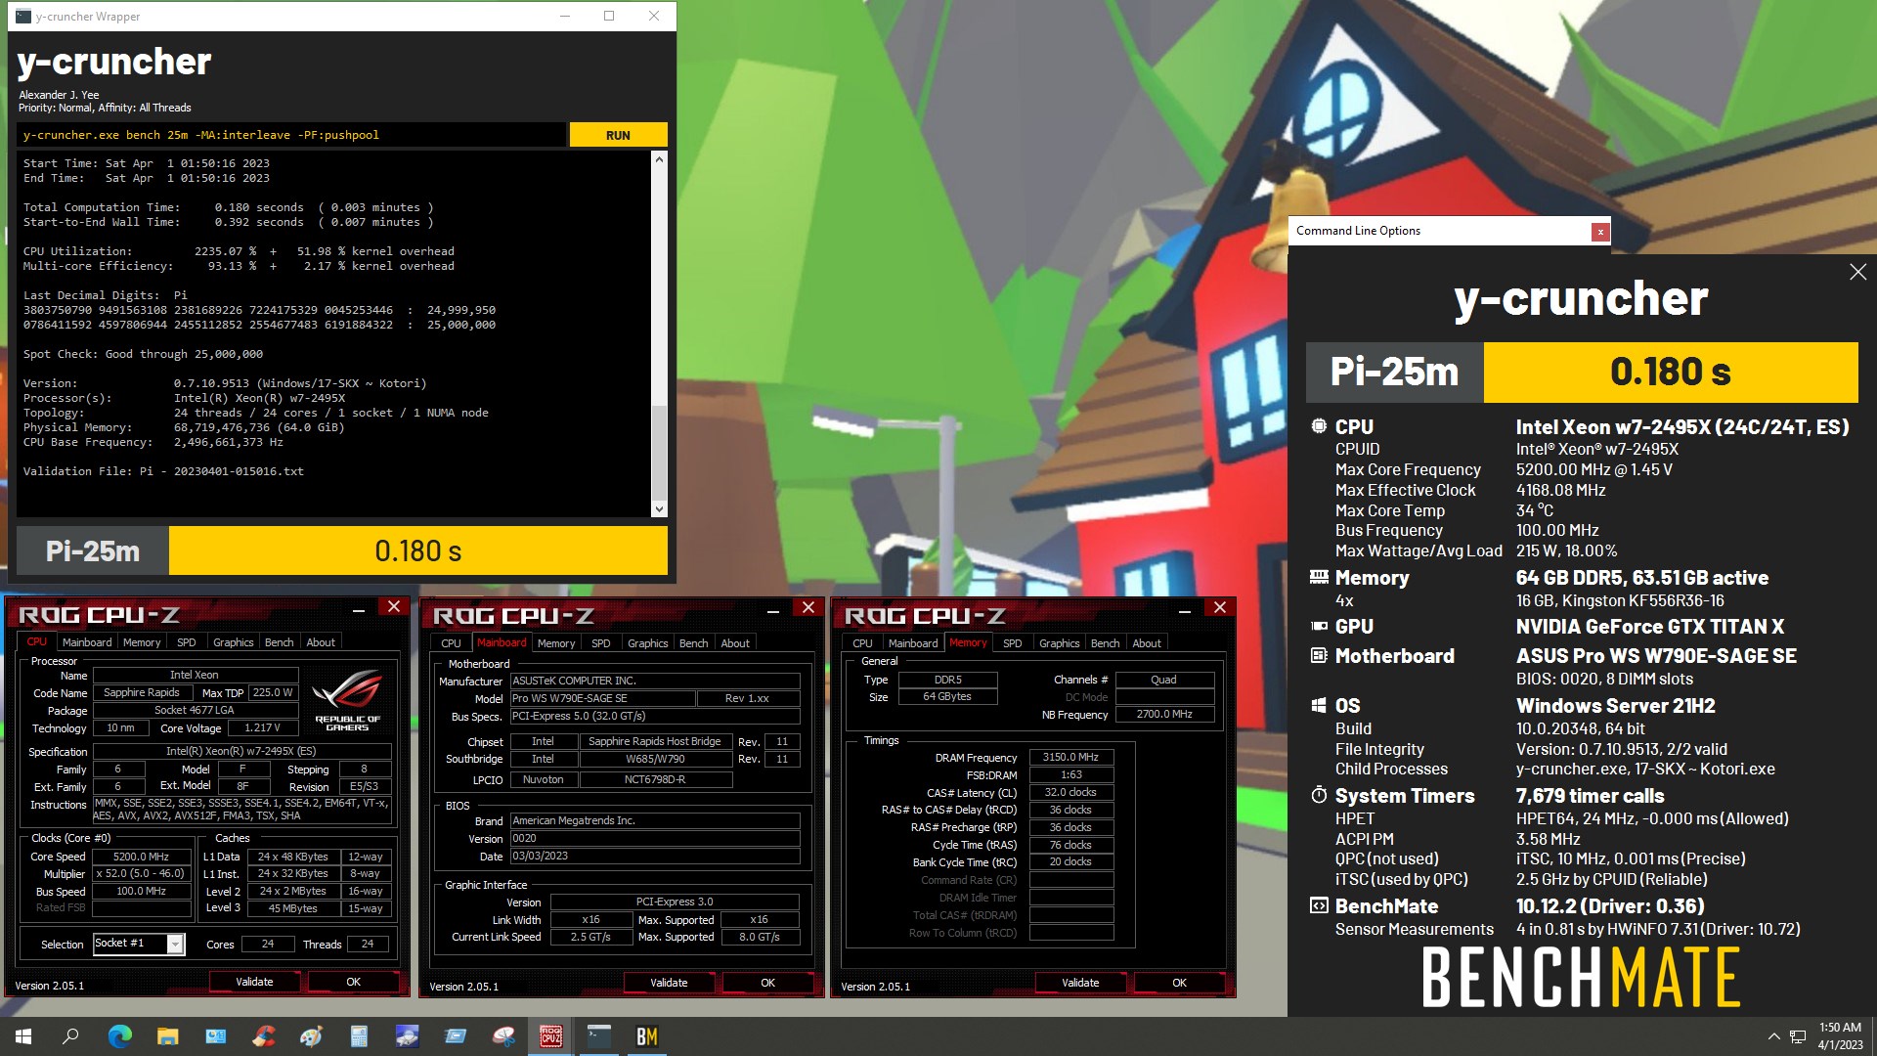
Task: Open Mainboard tab in right CPU-Z window
Action: pos(913,643)
